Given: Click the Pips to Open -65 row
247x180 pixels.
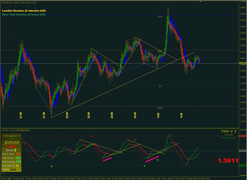Looking at the screenshot, I should [x=11, y=154].
